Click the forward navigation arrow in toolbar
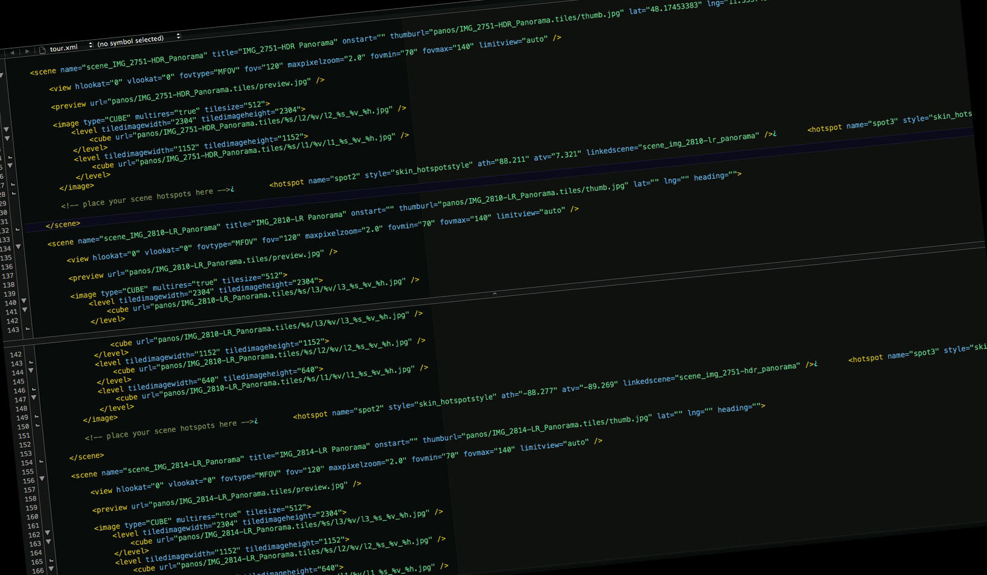 pyautogui.click(x=27, y=51)
